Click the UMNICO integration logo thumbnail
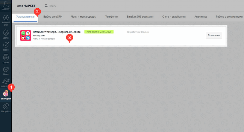 [x=25, y=36]
